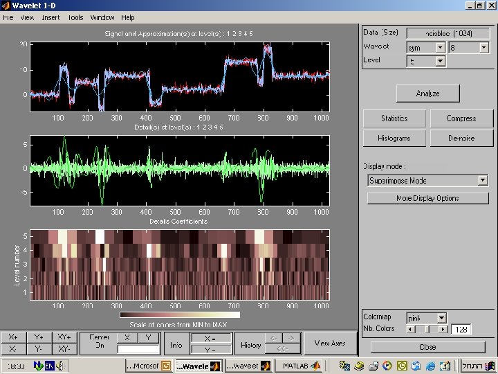This screenshot has height=374, width=498.
Task: Click the MATLAB icon in the title bar
Action: tap(6, 6)
